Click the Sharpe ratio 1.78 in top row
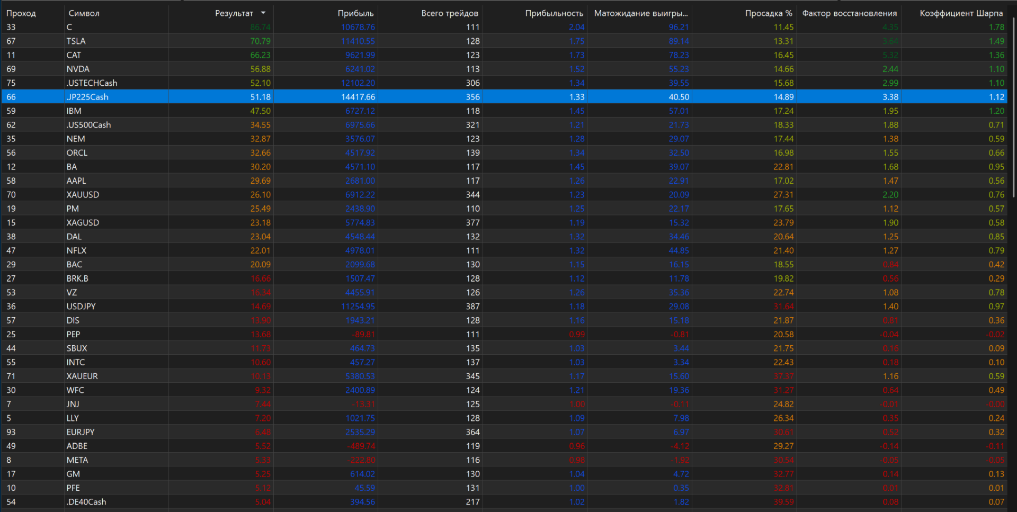 [x=996, y=27]
